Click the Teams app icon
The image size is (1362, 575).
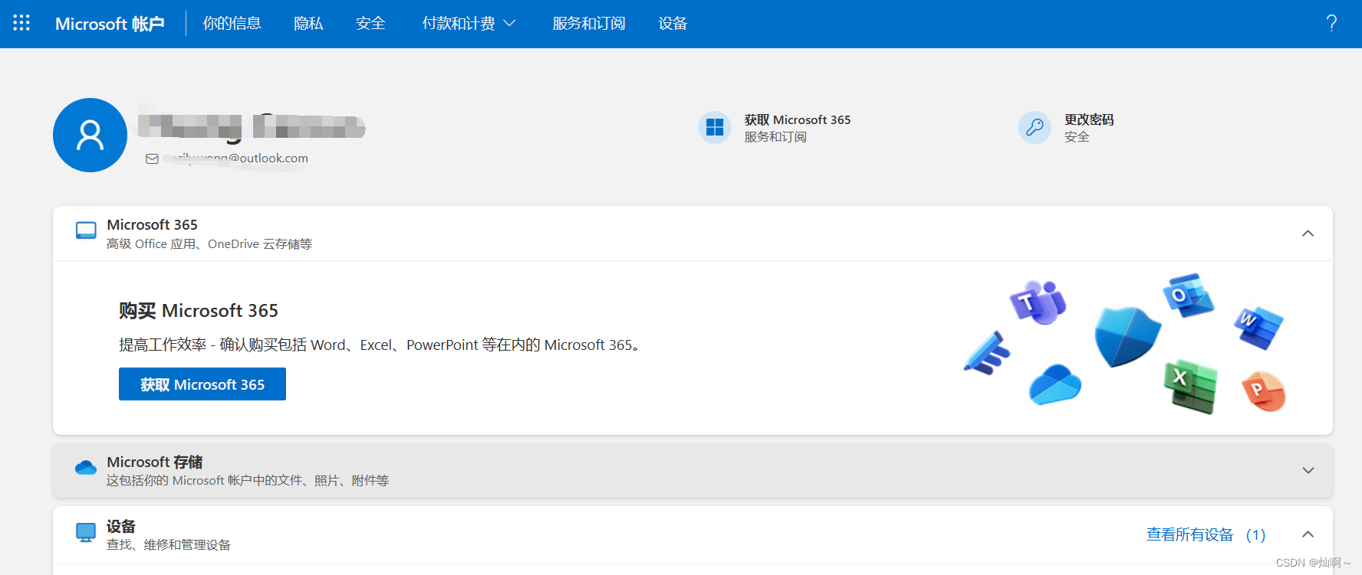pyautogui.click(x=1038, y=302)
